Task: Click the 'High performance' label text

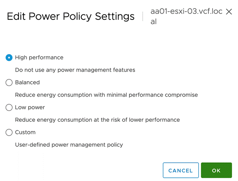Action: tap(39, 58)
